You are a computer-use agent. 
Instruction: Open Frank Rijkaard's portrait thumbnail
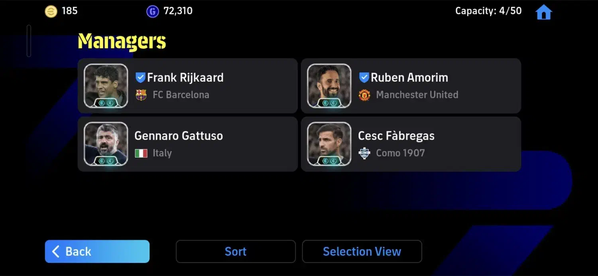pyautogui.click(x=106, y=86)
